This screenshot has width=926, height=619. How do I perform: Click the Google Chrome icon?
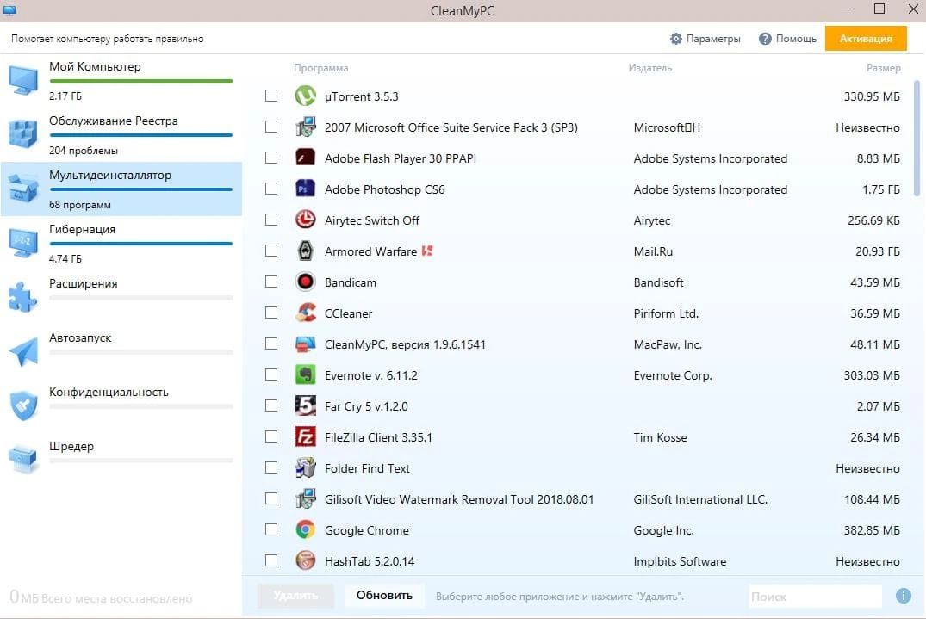coord(305,529)
